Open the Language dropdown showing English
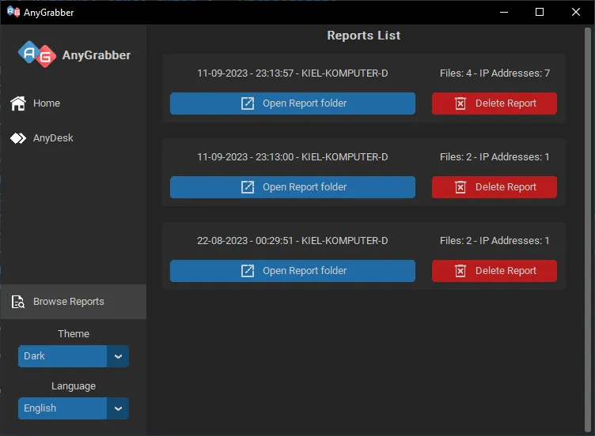Image resolution: width=595 pixels, height=436 pixels. (74, 408)
